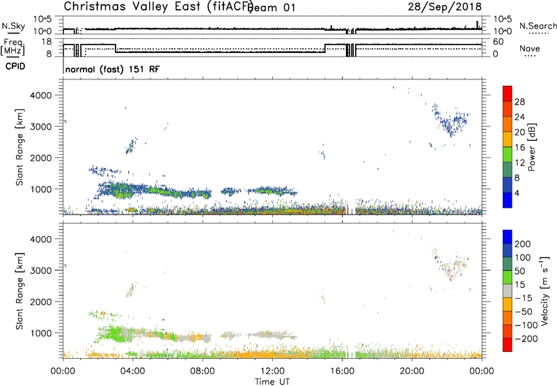The image size is (557, 386).
Task: Click the 'Freq. [MHz]' axis label
Action: [x=13, y=47]
